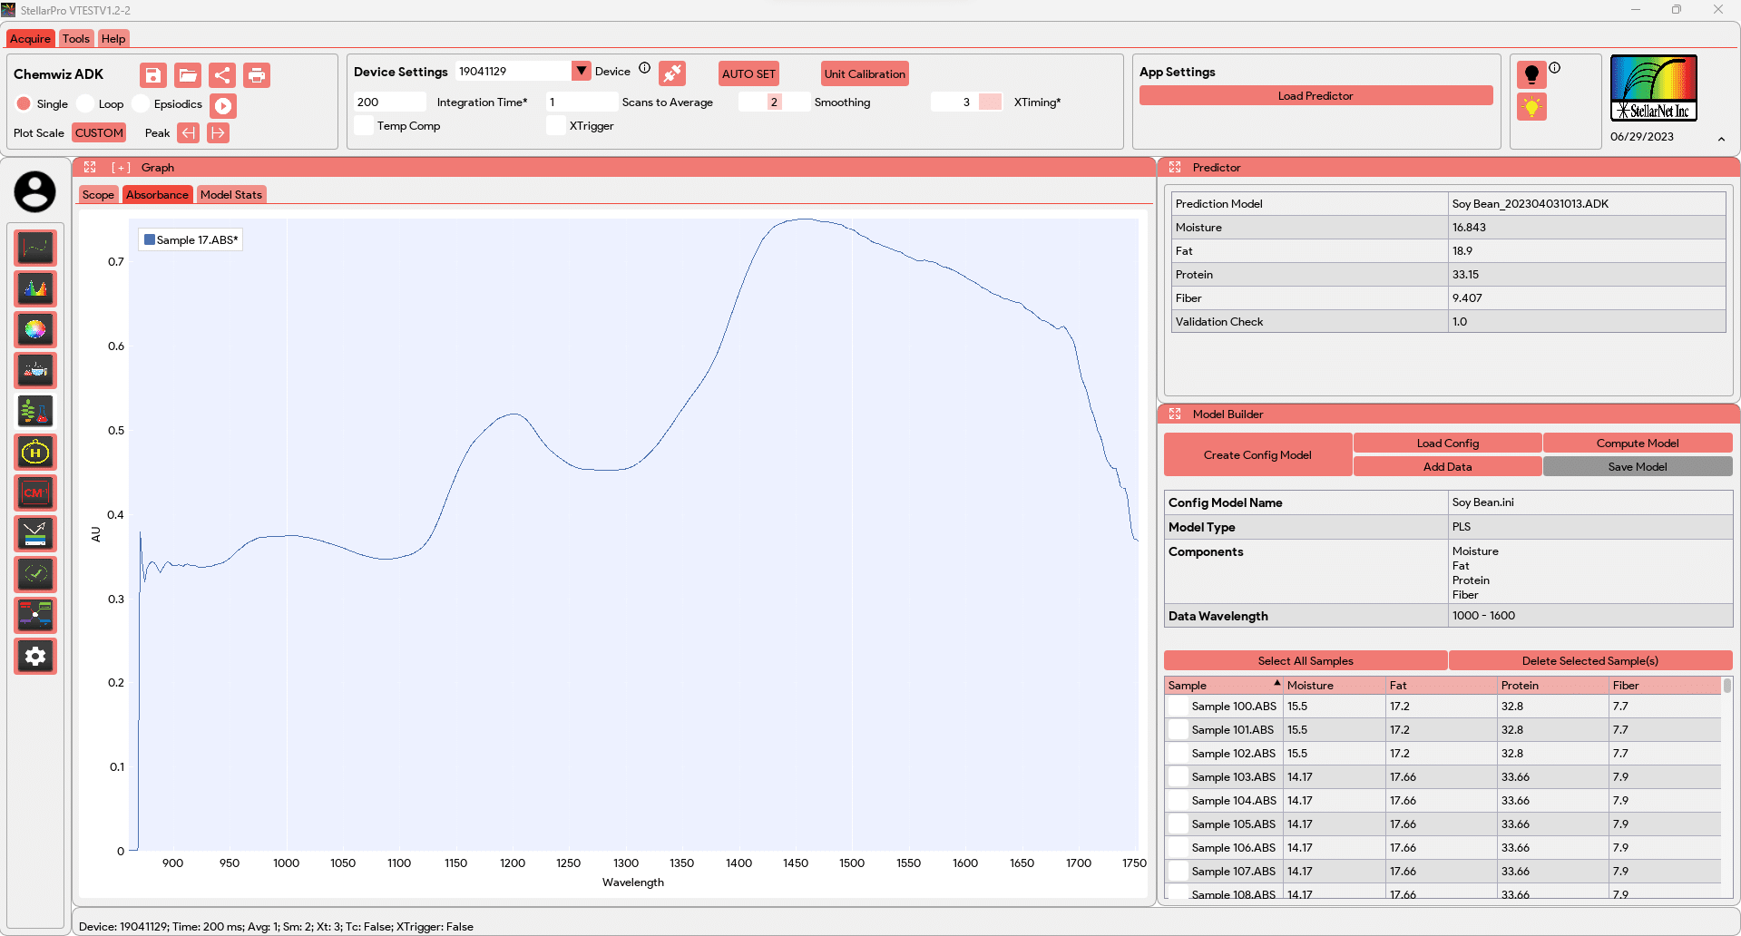The height and width of the screenshot is (936, 1741).
Task: Click the device connect plug icon
Action: click(x=672, y=73)
